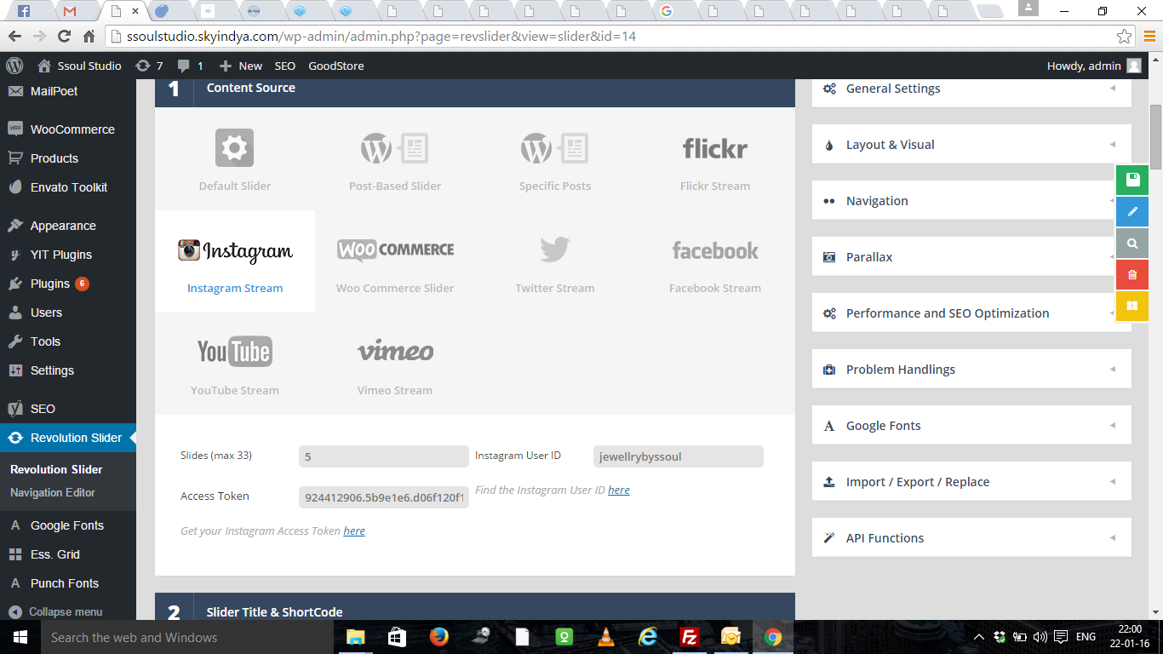Screen dimensions: 1163x654
Task: Open the Ess. Grid sidebar item
Action: [x=68, y=554]
